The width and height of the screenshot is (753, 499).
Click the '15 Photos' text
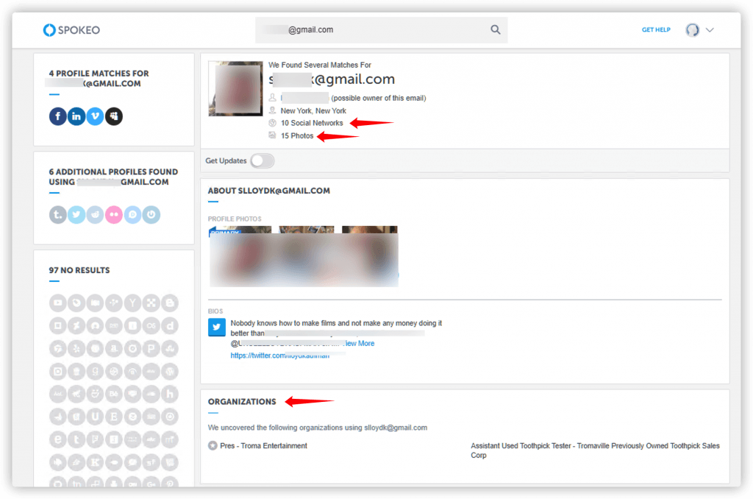[297, 135]
